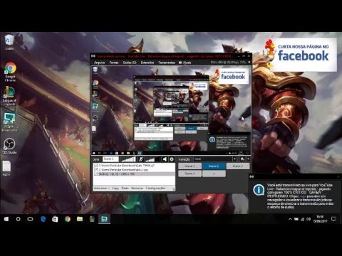Open the Arquivo menu in XSplit
The width and height of the screenshot is (342, 256).
click(x=99, y=63)
